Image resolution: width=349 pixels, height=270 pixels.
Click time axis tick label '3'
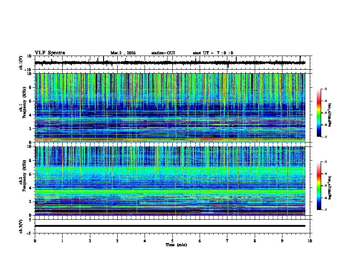[x=117, y=241]
